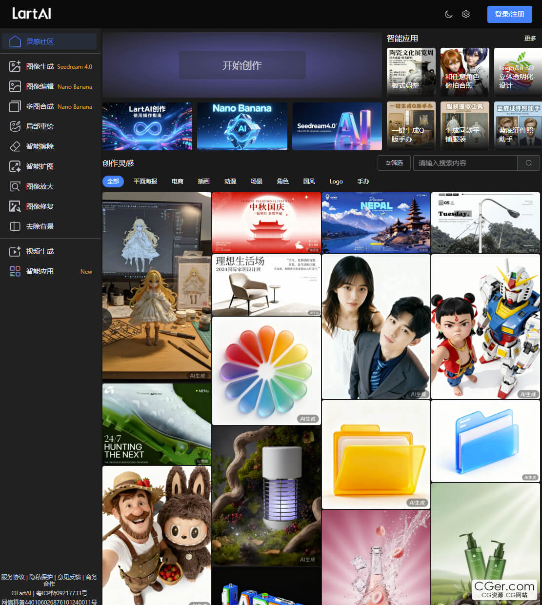Expand 更多 to see more smart apps
This screenshot has height=605, width=542.
(x=530, y=39)
